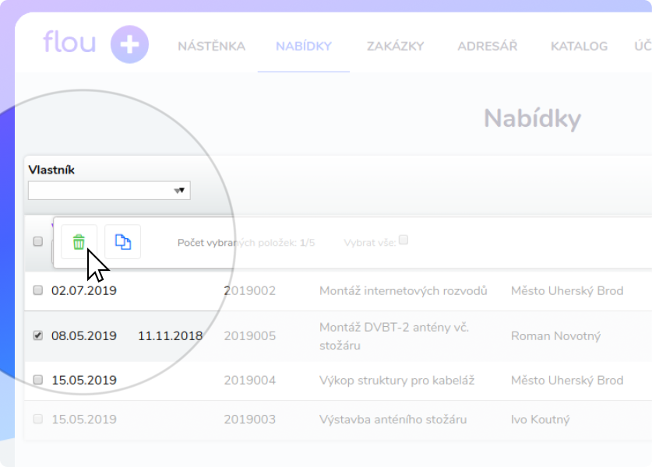Viewport: 652px width, 467px height.
Task: Click offer number 2019005
Action: point(249,336)
